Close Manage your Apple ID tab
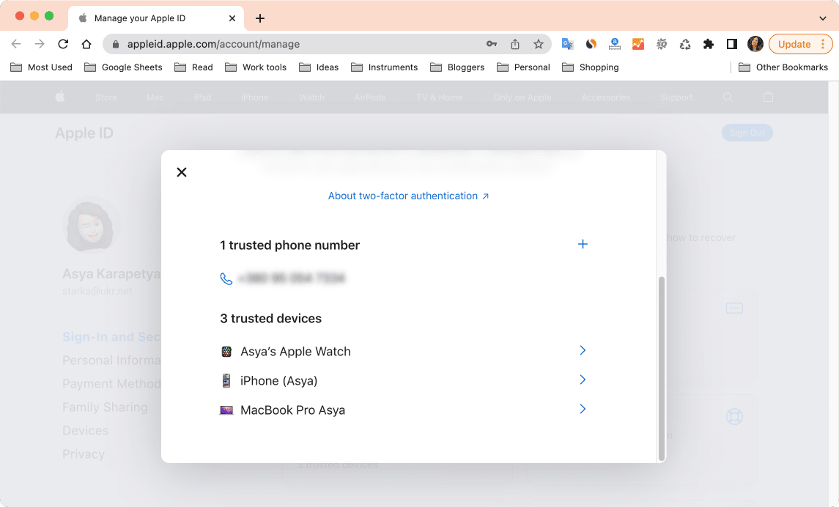This screenshot has height=507, width=839. click(232, 18)
